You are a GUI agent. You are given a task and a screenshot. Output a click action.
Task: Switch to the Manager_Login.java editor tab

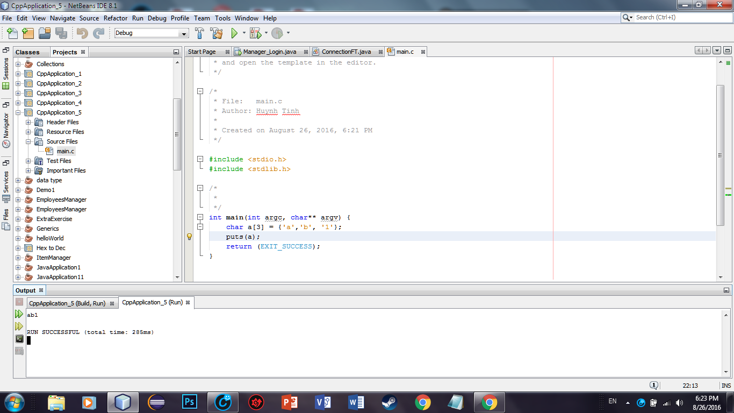269,52
